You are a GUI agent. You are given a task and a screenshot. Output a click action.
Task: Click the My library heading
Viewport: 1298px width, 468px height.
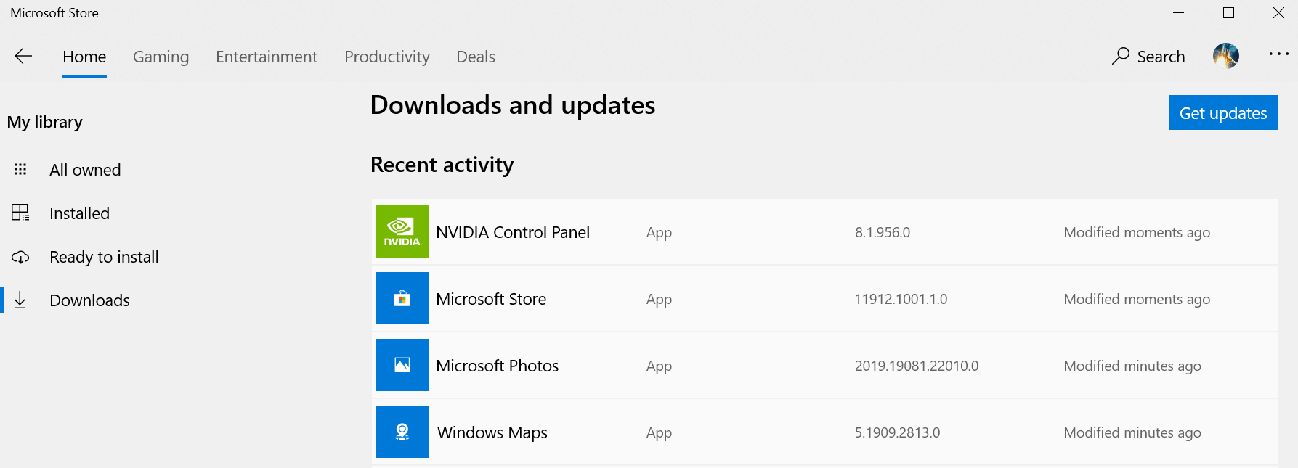click(x=45, y=122)
